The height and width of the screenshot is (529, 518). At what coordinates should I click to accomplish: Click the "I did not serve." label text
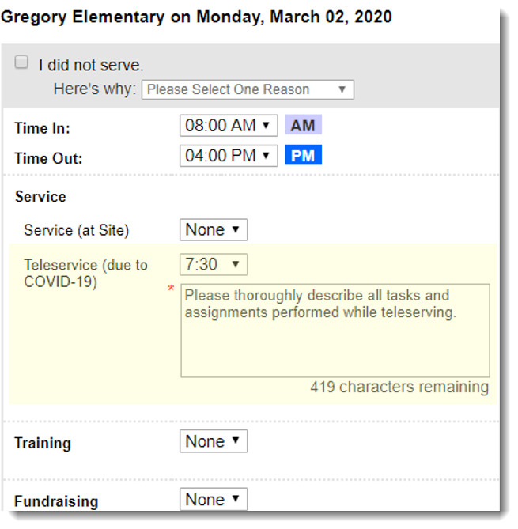[91, 66]
